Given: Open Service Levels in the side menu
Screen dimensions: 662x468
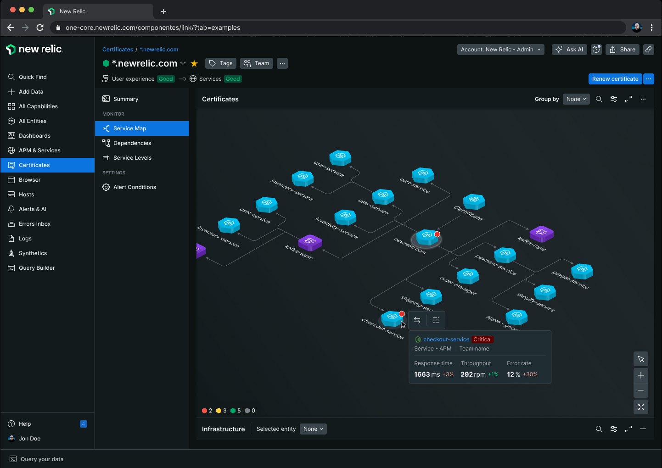Looking at the screenshot, I should point(142,158).
